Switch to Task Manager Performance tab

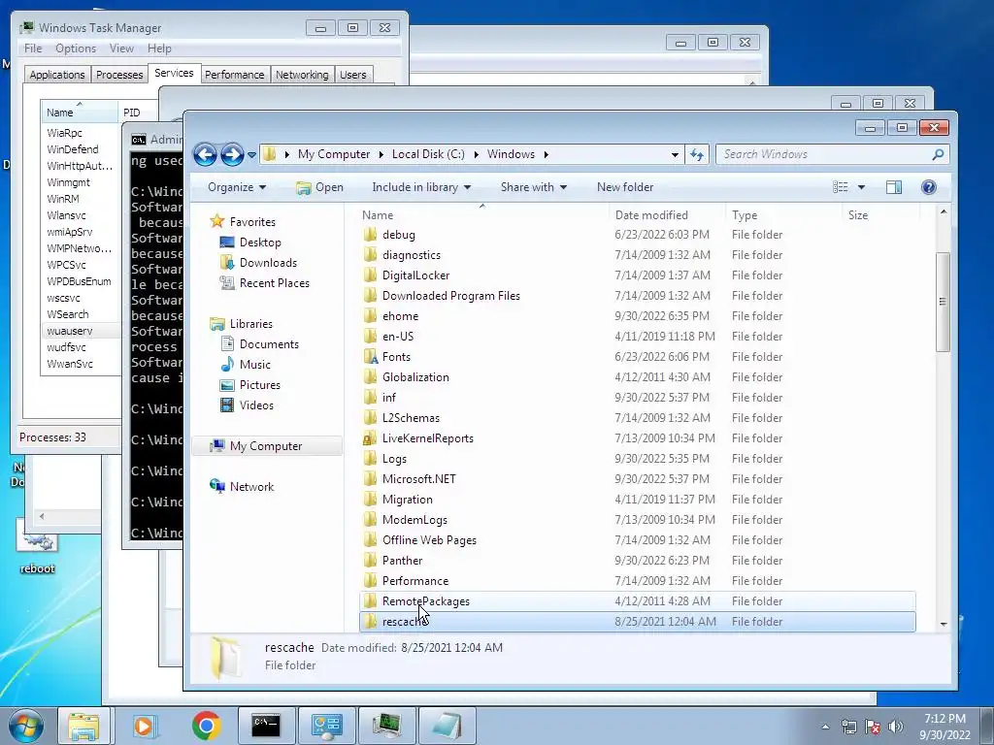[235, 75]
